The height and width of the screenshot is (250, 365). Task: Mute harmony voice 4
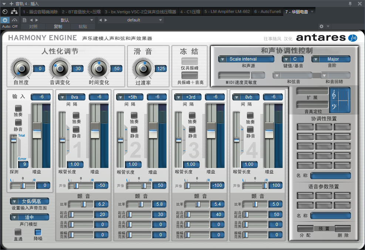tap(250, 129)
